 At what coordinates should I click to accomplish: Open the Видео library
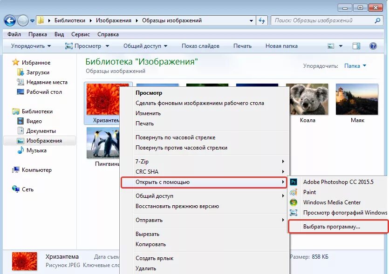pyautogui.click(x=29, y=121)
